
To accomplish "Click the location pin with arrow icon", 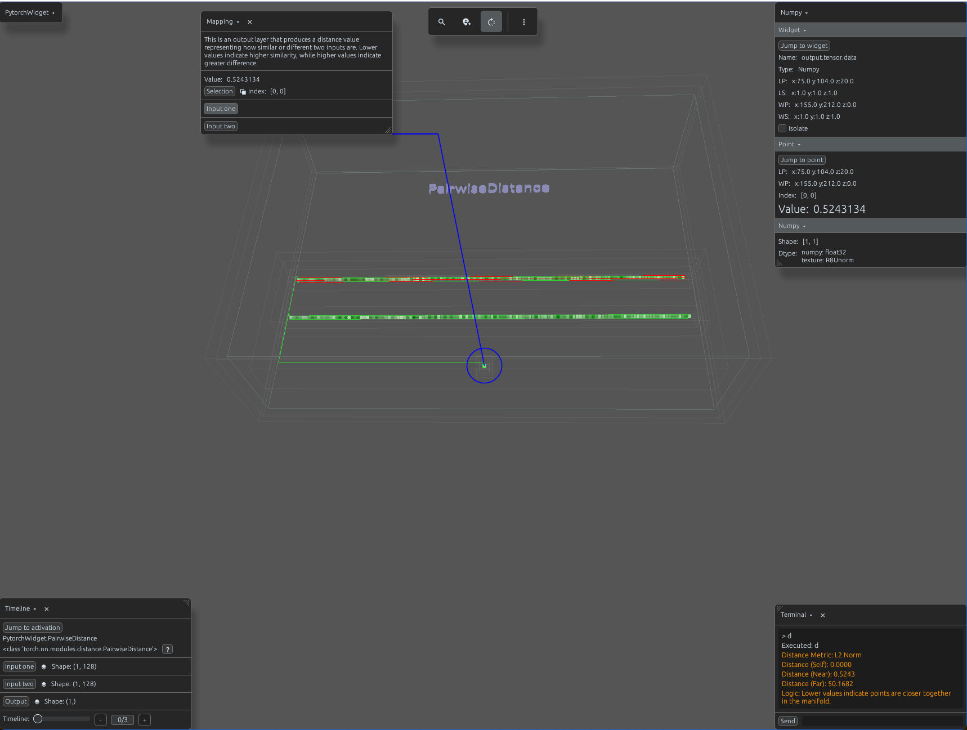I will [467, 22].
